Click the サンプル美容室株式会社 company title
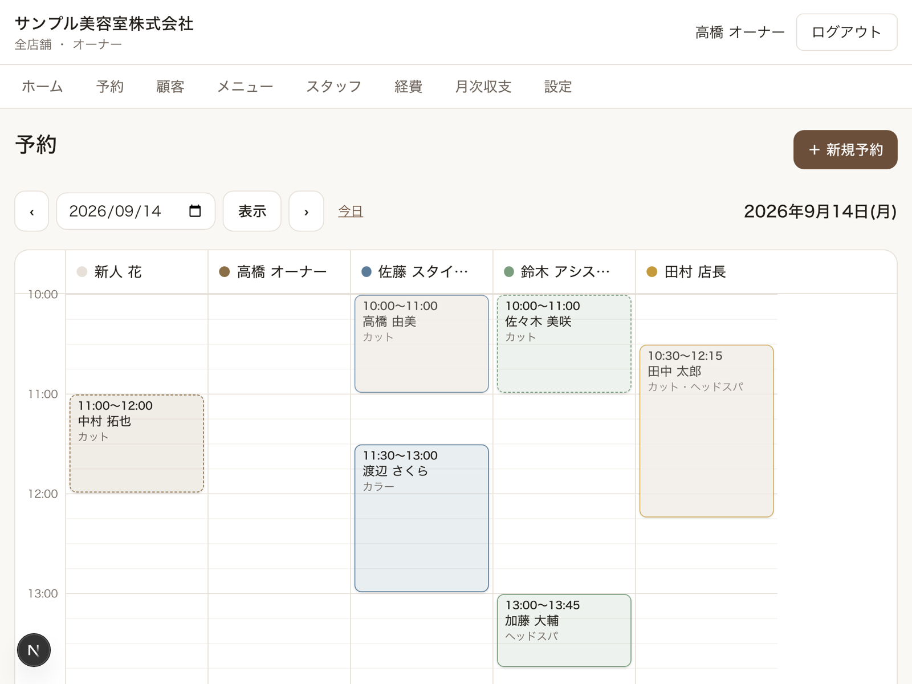This screenshot has width=912, height=684. 104,23
